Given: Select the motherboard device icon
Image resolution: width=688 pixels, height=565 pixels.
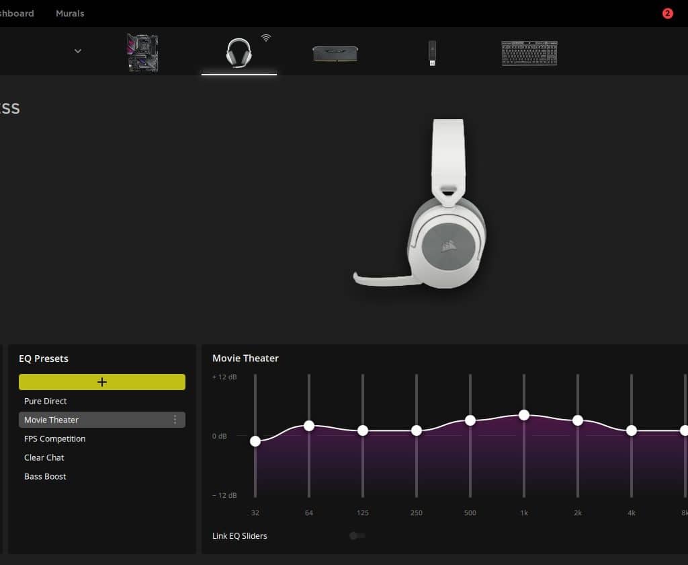Looking at the screenshot, I should pos(142,53).
